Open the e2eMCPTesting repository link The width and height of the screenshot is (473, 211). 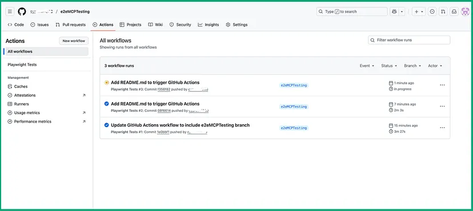pyautogui.click(x=75, y=12)
